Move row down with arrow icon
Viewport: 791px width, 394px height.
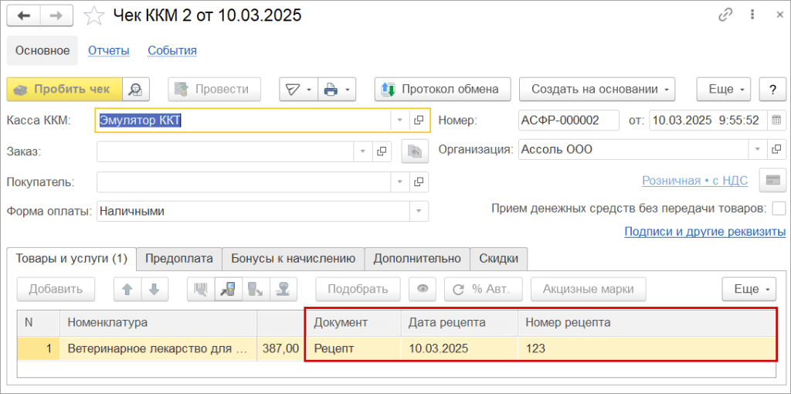tap(154, 289)
